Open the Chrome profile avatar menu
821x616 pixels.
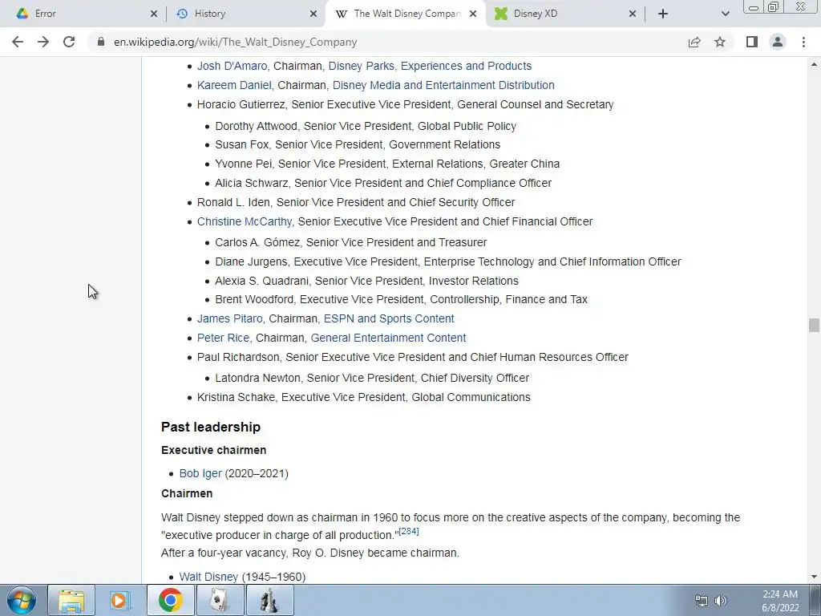tap(778, 42)
